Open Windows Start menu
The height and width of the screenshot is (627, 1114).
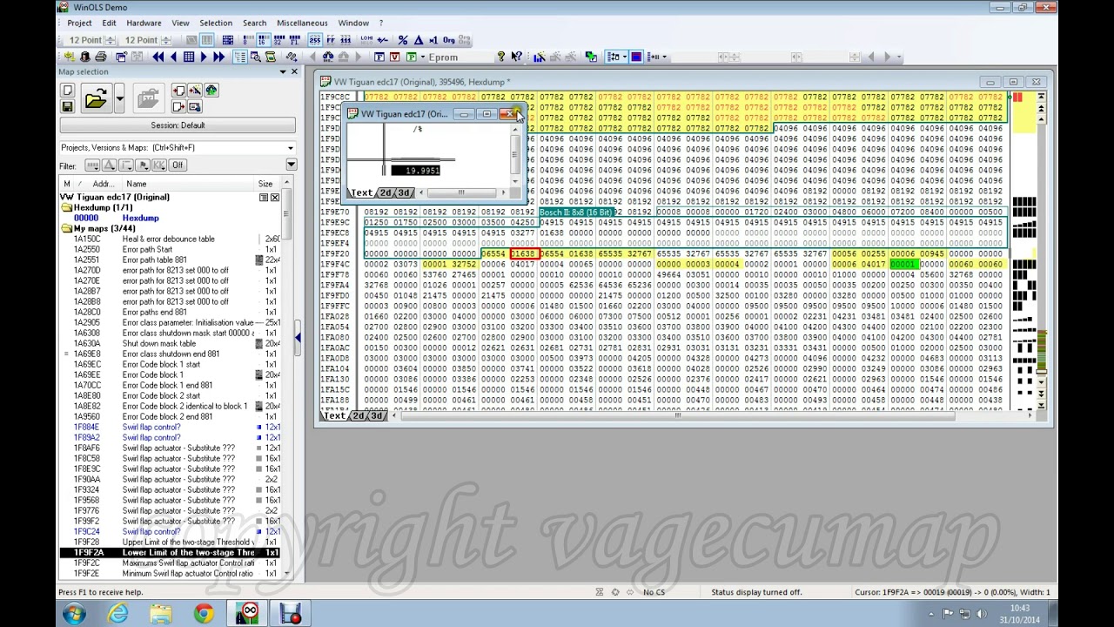[x=74, y=615]
